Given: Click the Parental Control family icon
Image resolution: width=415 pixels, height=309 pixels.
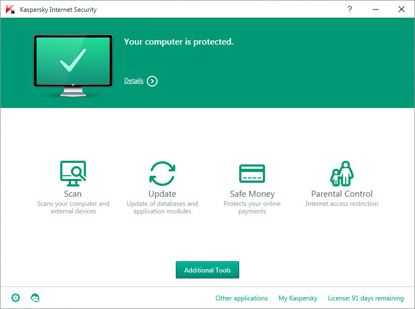Looking at the screenshot, I should 342,173.
